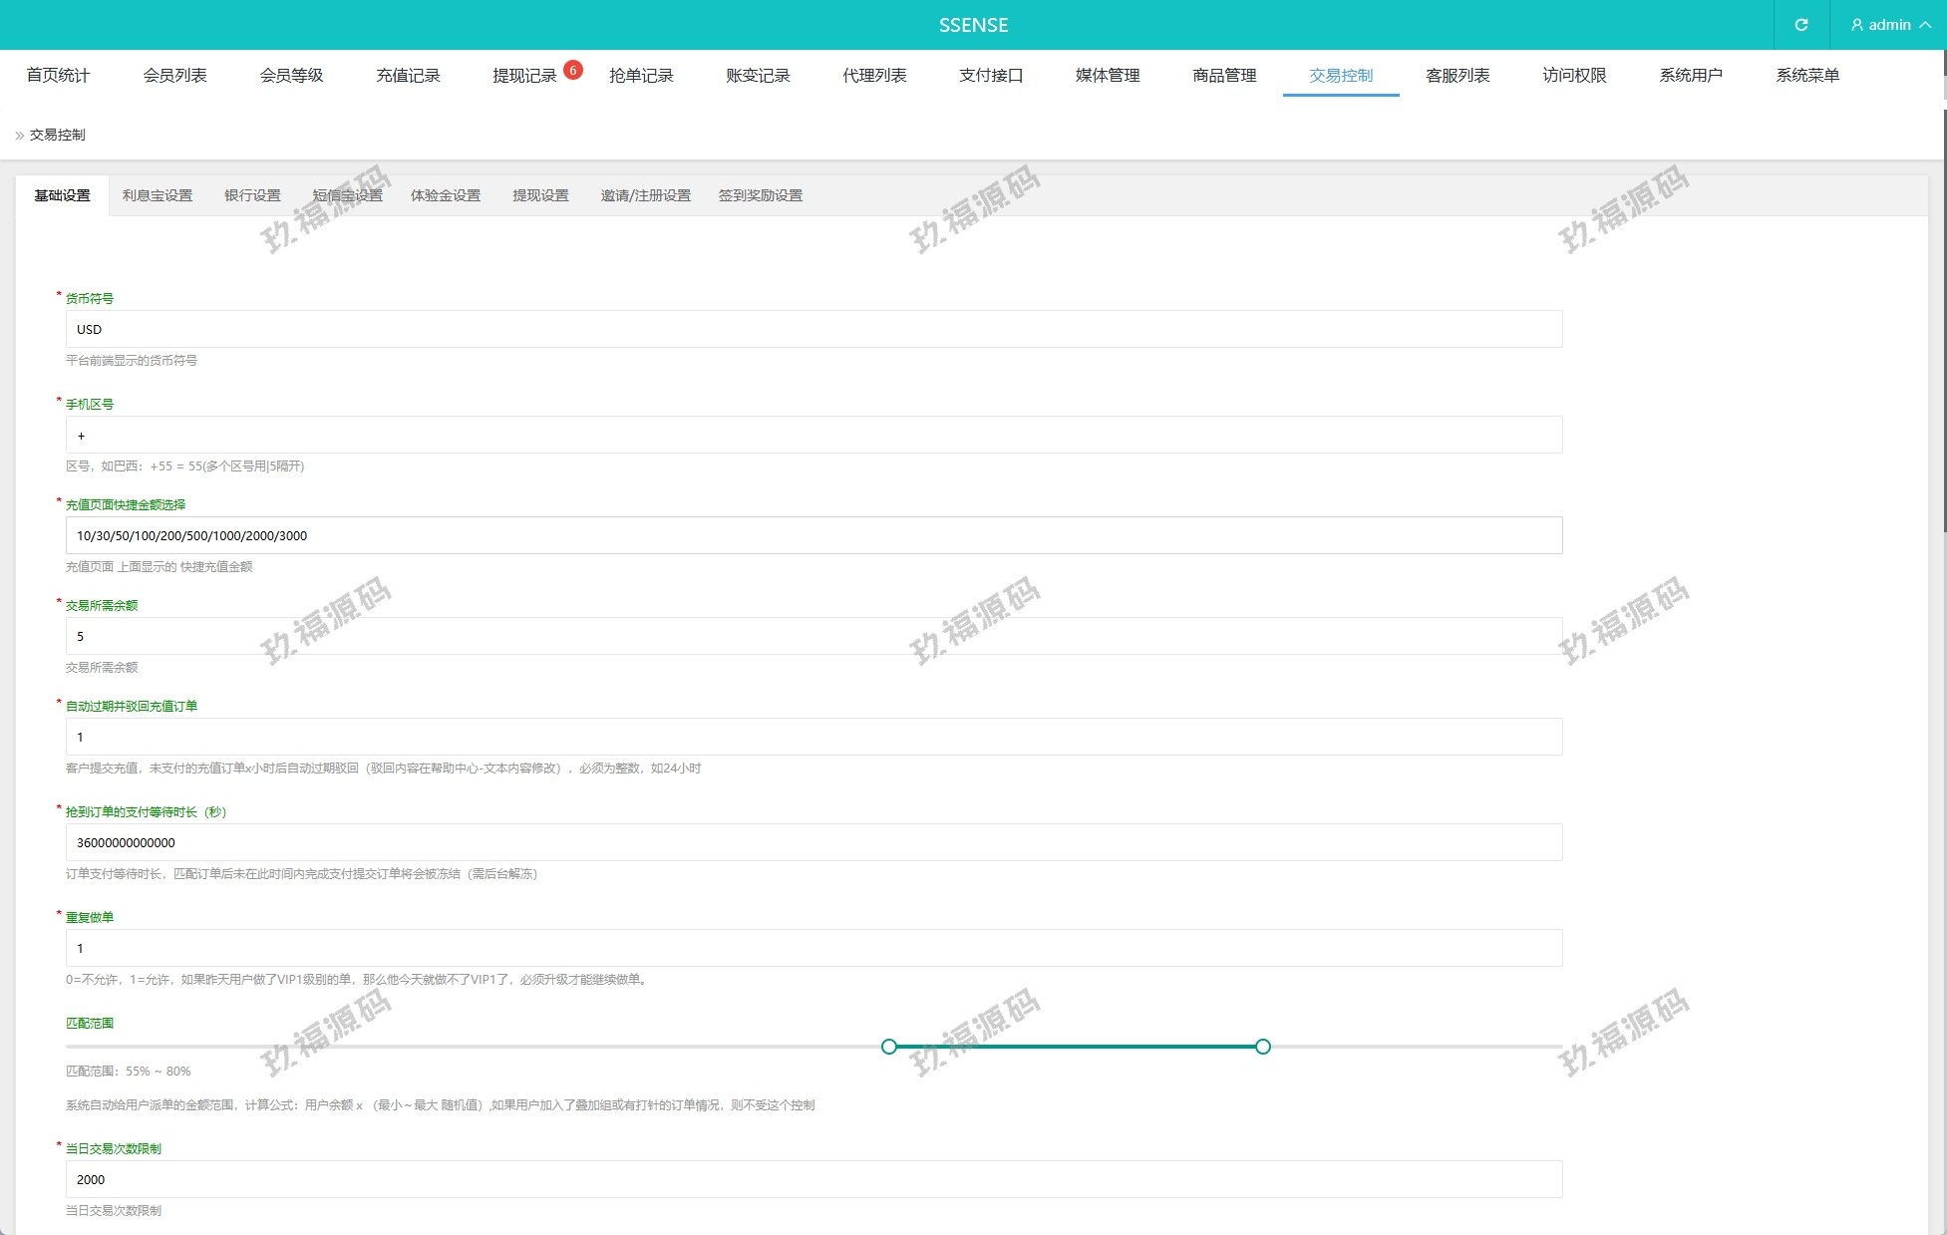
Task: Open 邀请/注册设置 tab
Action: pos(645,195)
